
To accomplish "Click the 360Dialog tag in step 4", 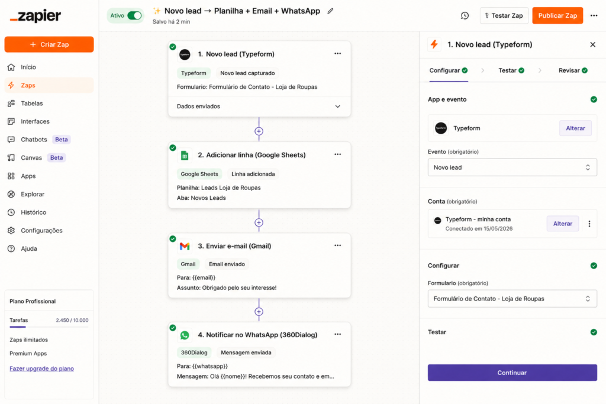I will tap(194, 353).
